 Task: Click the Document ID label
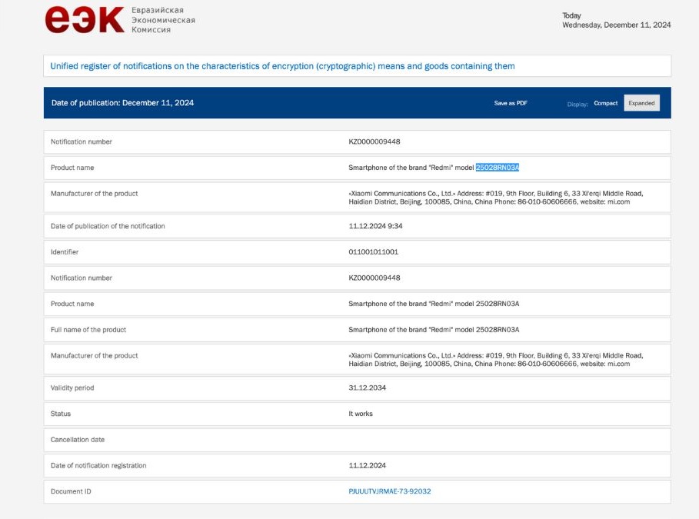(71, 491)
